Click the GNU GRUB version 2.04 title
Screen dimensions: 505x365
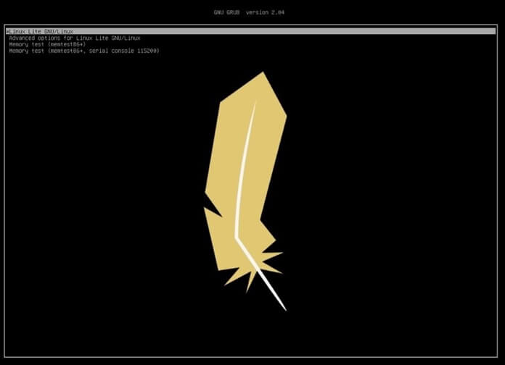[x=249, y=12]
